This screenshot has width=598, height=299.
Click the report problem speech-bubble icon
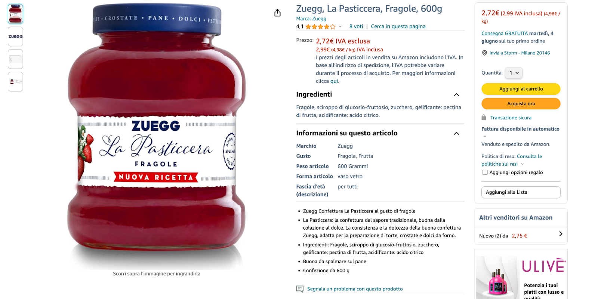pyautogui.click(x=300, y=289)
